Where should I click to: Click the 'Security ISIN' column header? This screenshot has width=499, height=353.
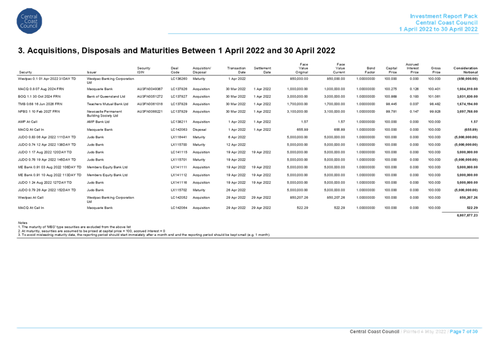[x=143, y=70]
